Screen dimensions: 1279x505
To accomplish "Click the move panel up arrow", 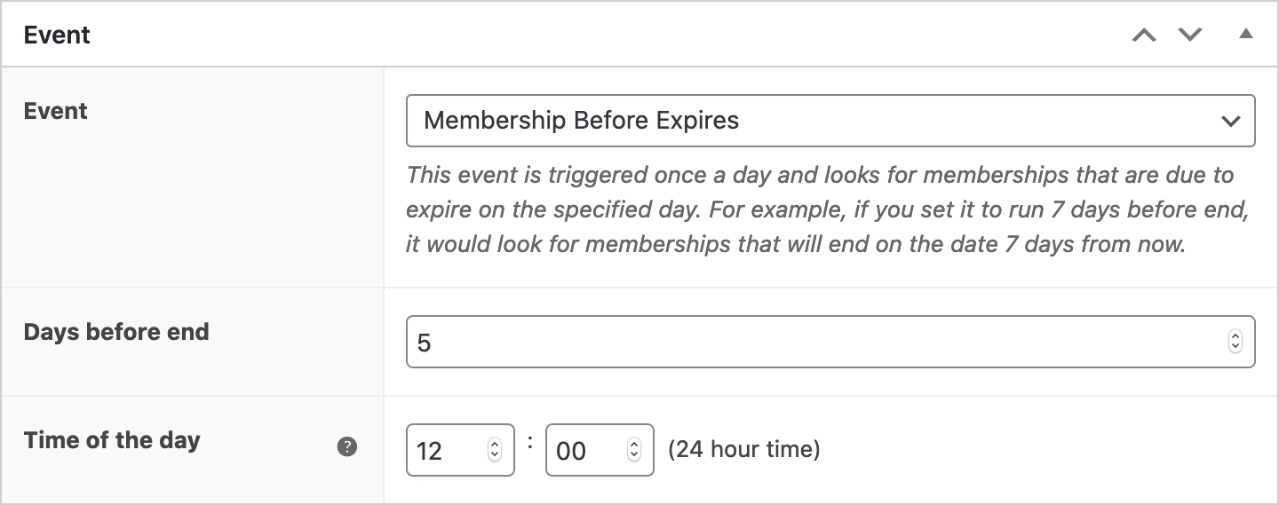I will click(1144, 36).
